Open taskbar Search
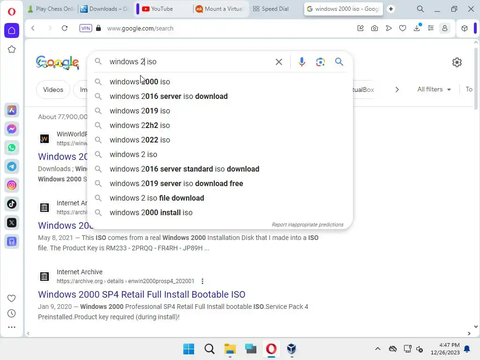480x360 pixels. click(x=210, y=349)
